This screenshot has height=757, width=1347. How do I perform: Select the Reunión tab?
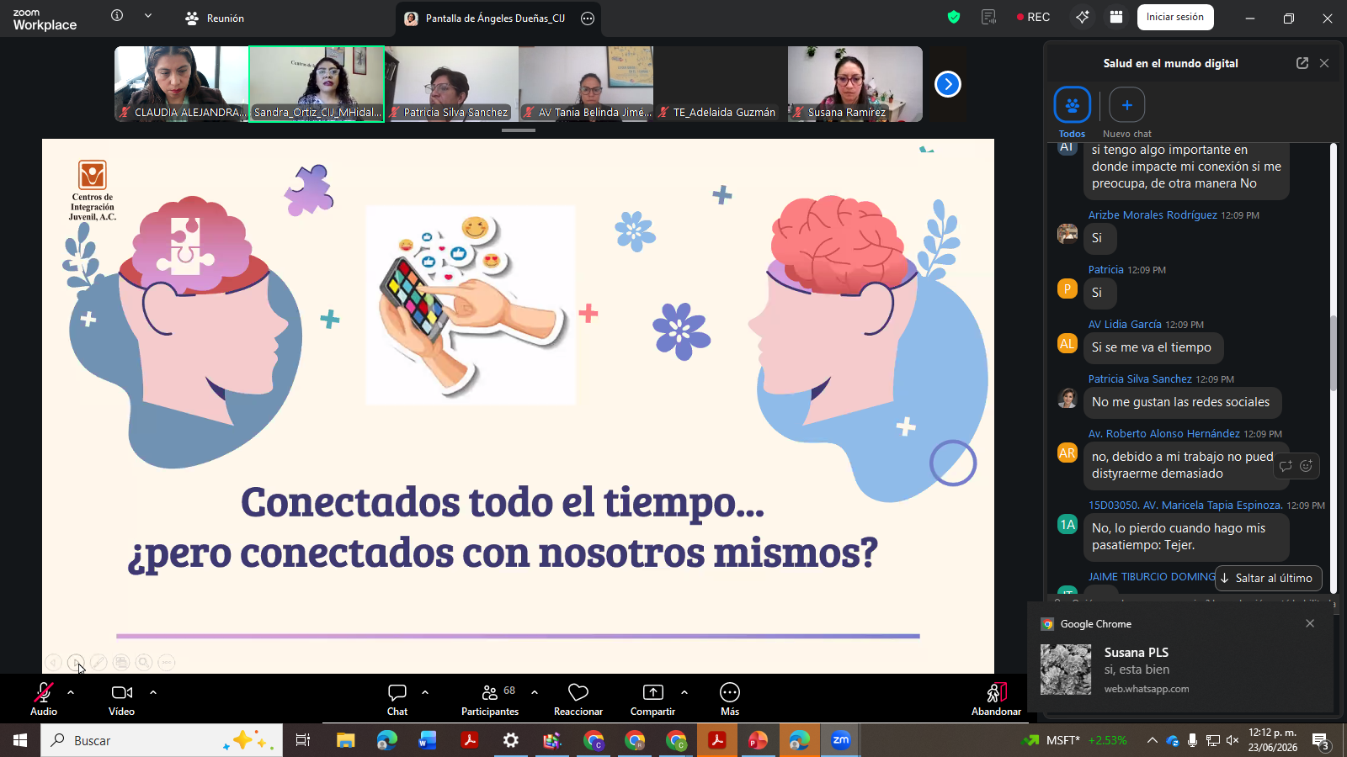(215, 18)
